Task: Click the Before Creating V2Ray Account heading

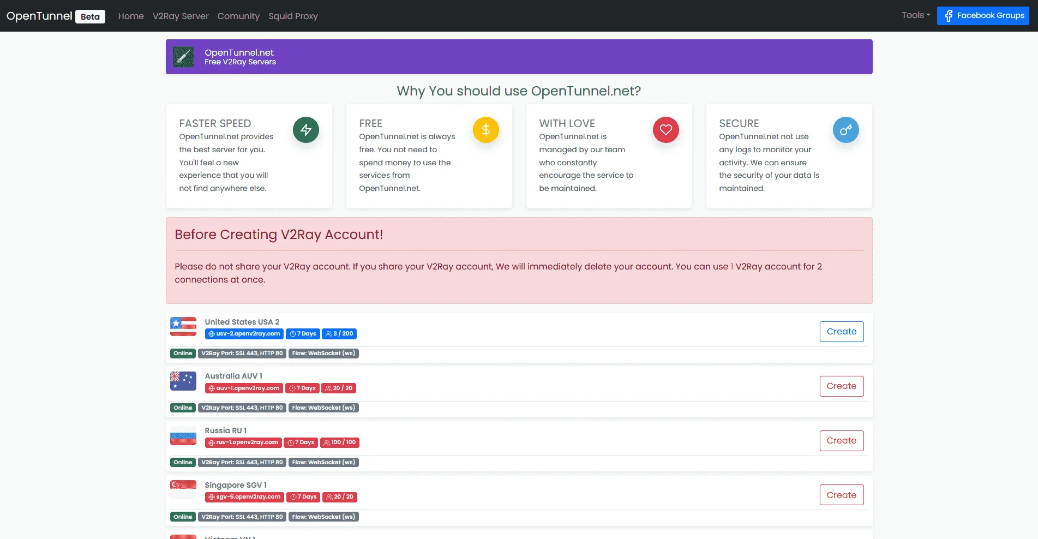Action: pyautogui.click(x=279, y=235)
